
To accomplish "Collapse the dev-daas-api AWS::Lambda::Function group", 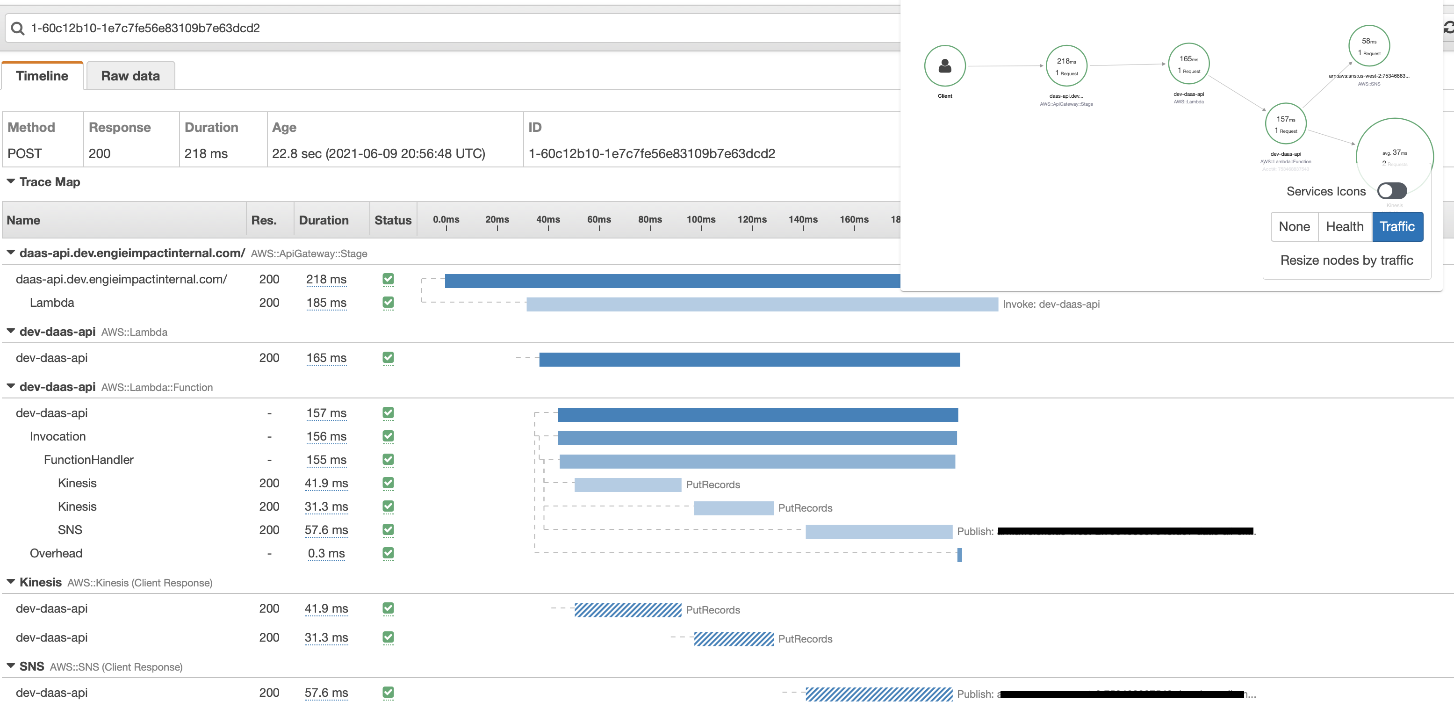I will pyautogui.click(x=11, y=387).
